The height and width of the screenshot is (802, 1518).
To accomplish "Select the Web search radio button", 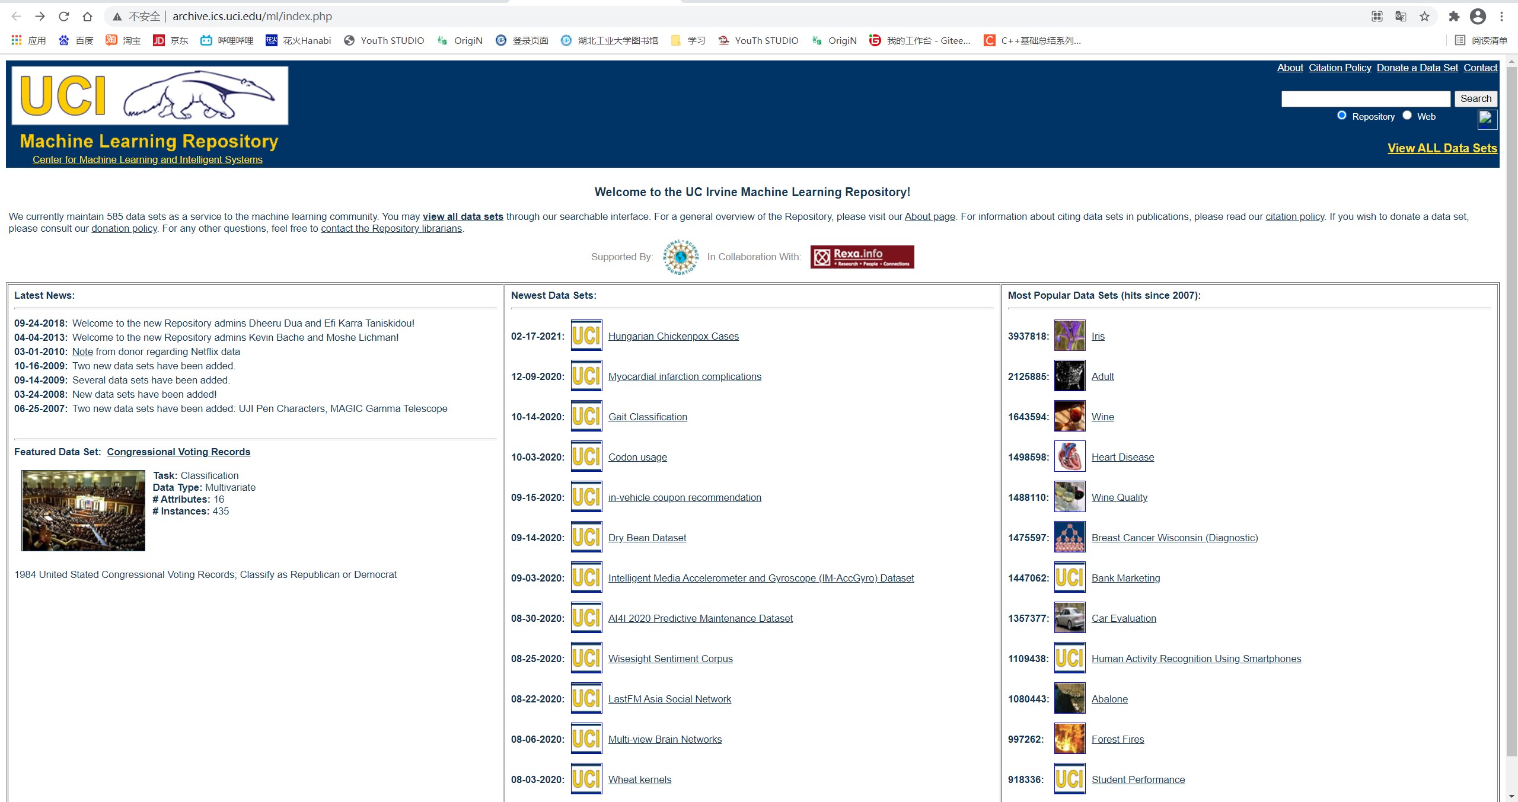I will pos(1407,116).
